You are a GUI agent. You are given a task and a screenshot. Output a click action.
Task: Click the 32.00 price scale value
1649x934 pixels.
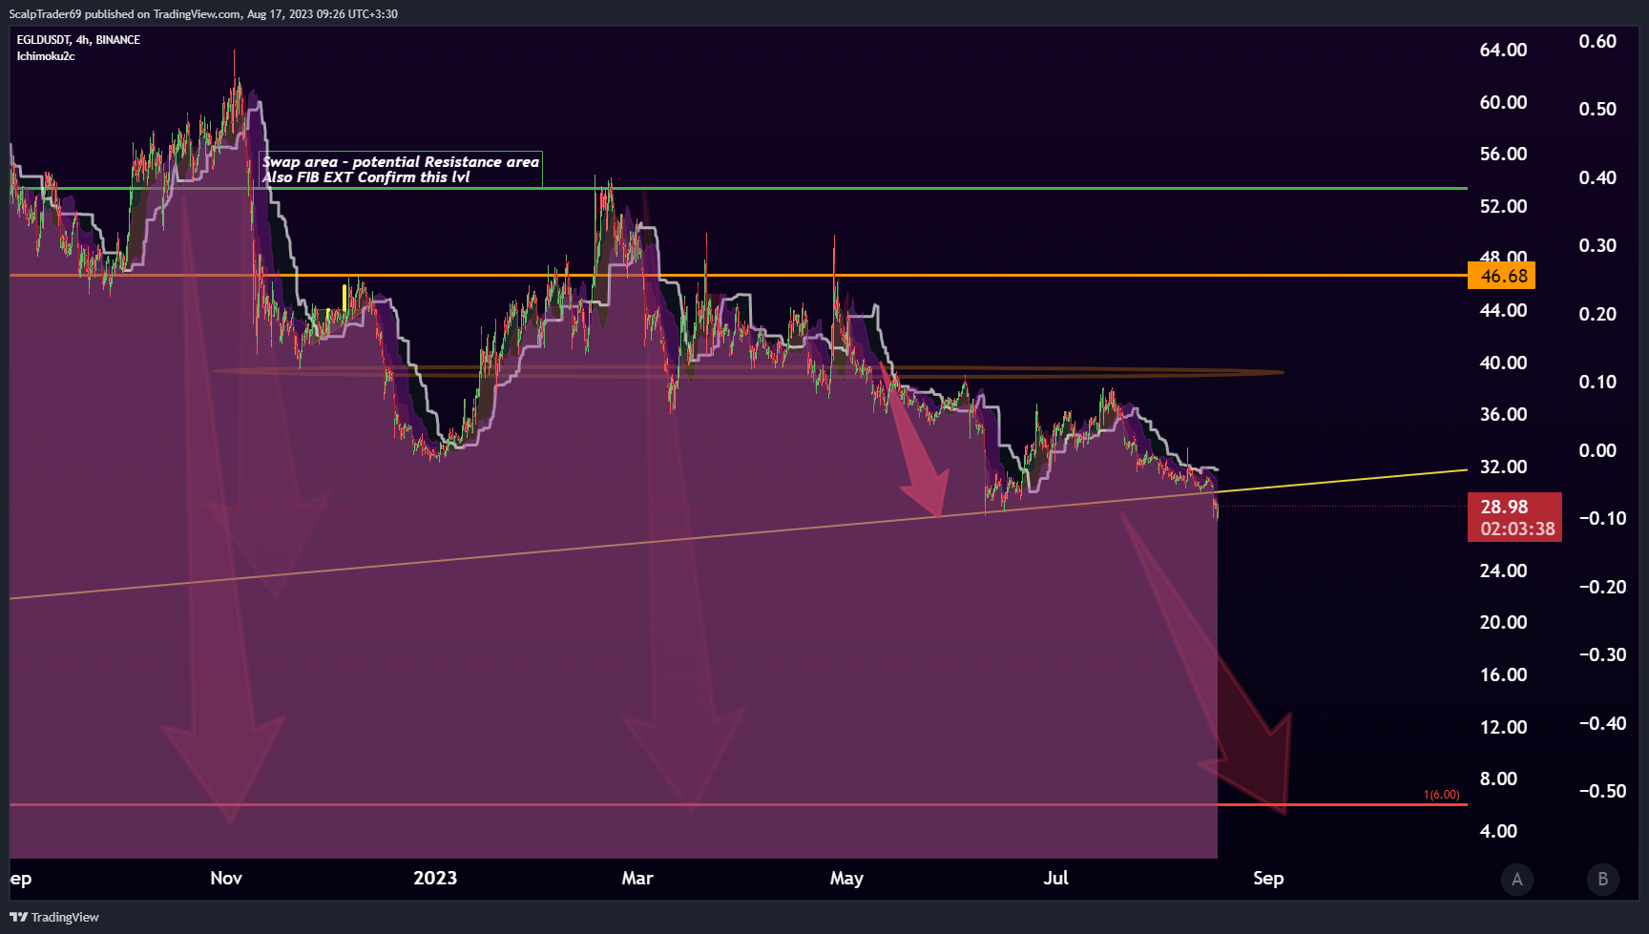pos(1503,467)
